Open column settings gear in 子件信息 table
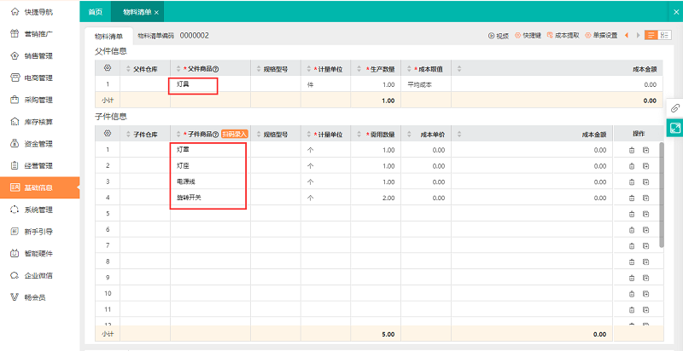This screenshot has width=683, height=351. [107, 134]
